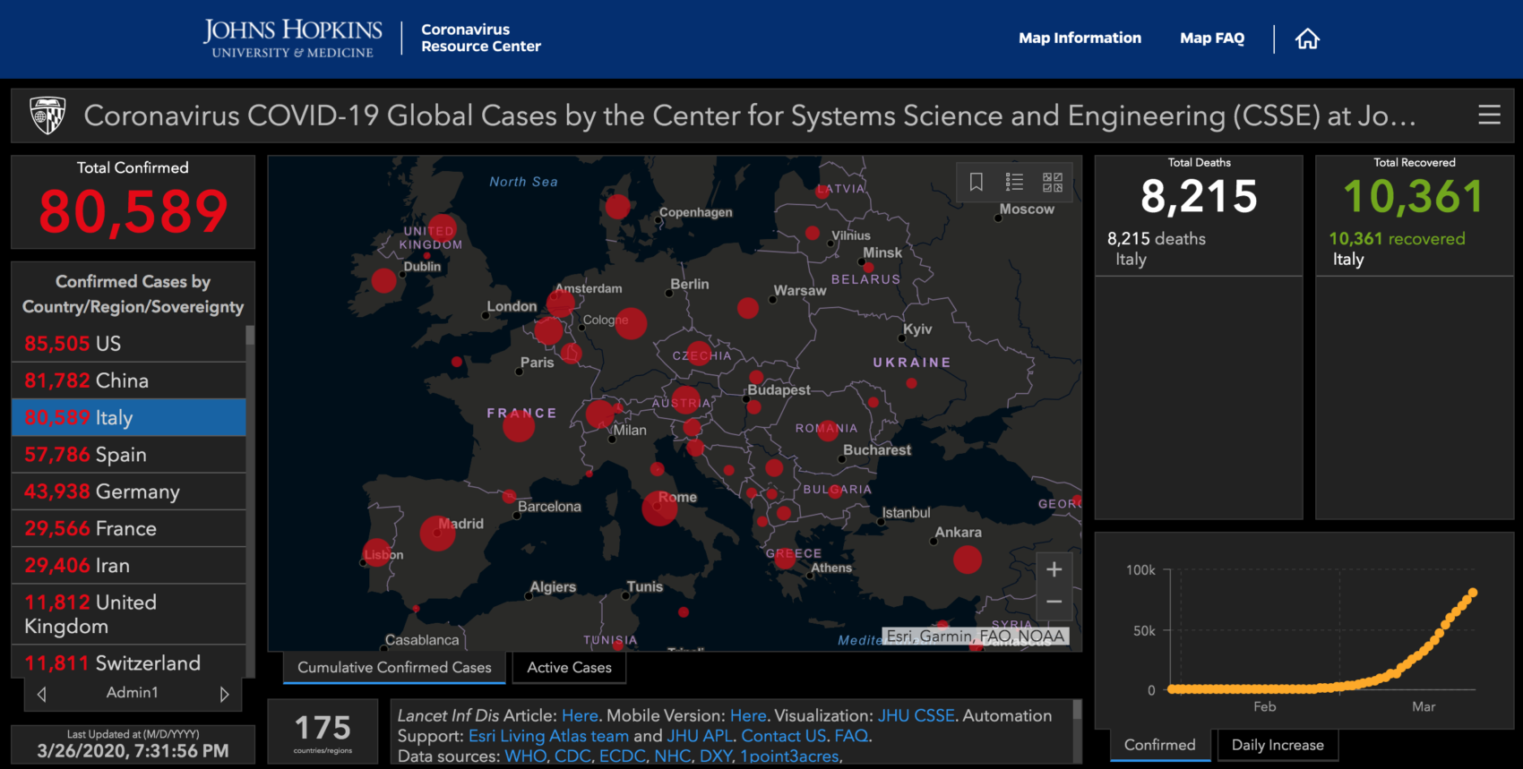This screenshot has width=1523, height=769.
Task: Open Esri Living Atlas team link
Action: pyautogui.click(x=548, y=736)
